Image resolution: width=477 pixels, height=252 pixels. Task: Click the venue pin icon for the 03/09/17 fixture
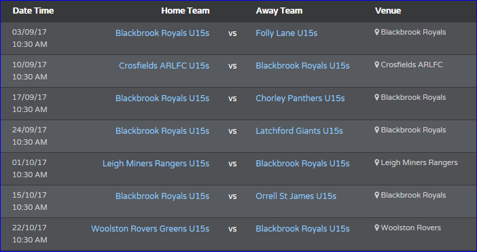coord(376,32)
